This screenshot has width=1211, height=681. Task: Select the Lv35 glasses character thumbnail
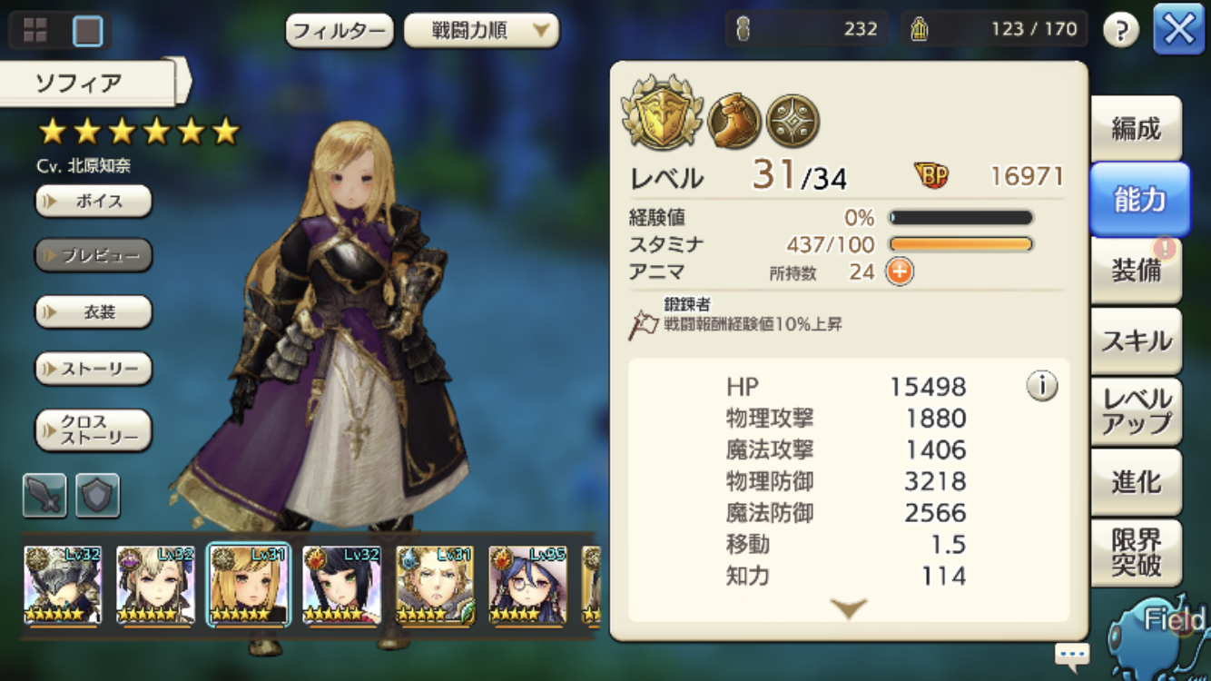pyautogui.click(x=527, y=586)
